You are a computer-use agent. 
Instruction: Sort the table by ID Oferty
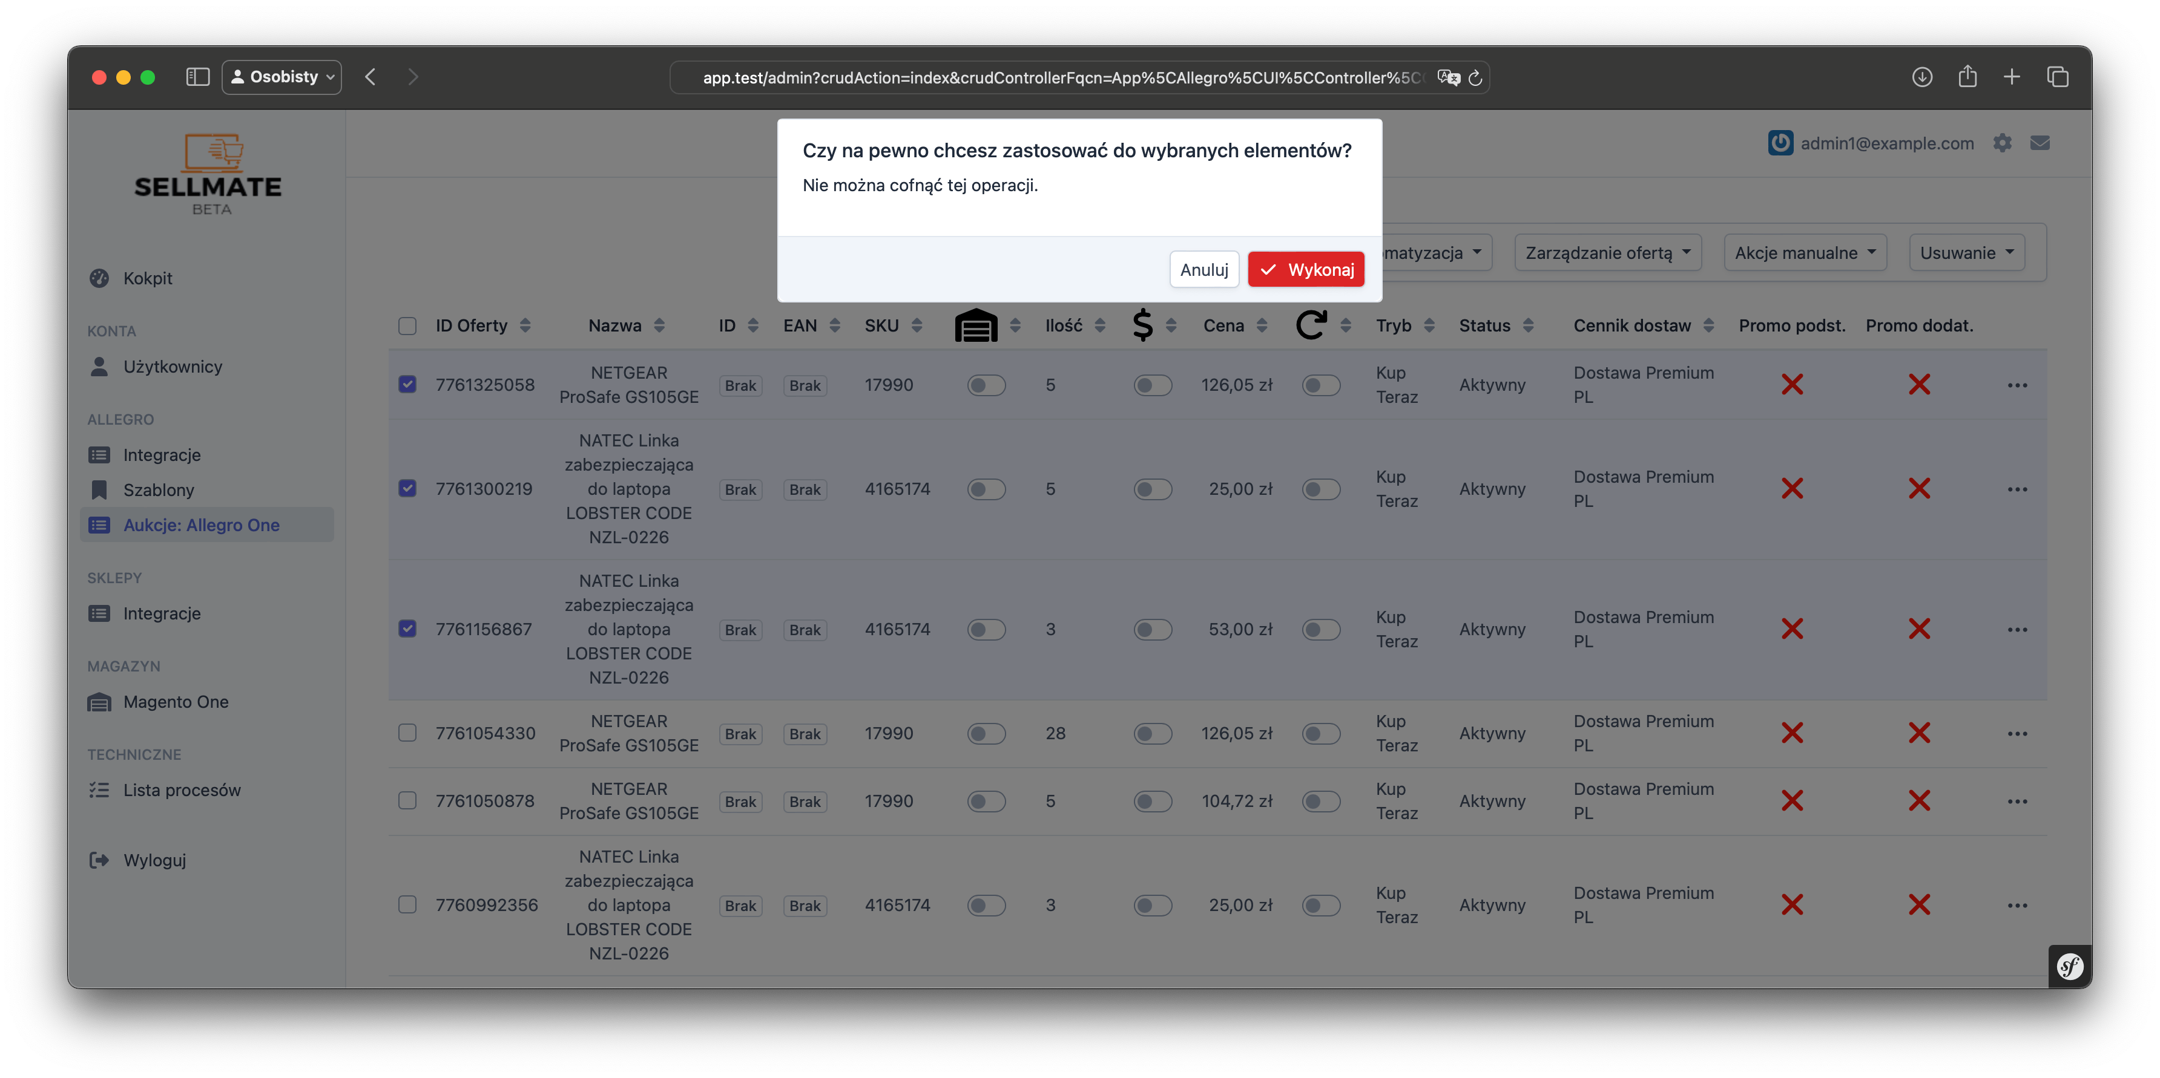point(483,326)
